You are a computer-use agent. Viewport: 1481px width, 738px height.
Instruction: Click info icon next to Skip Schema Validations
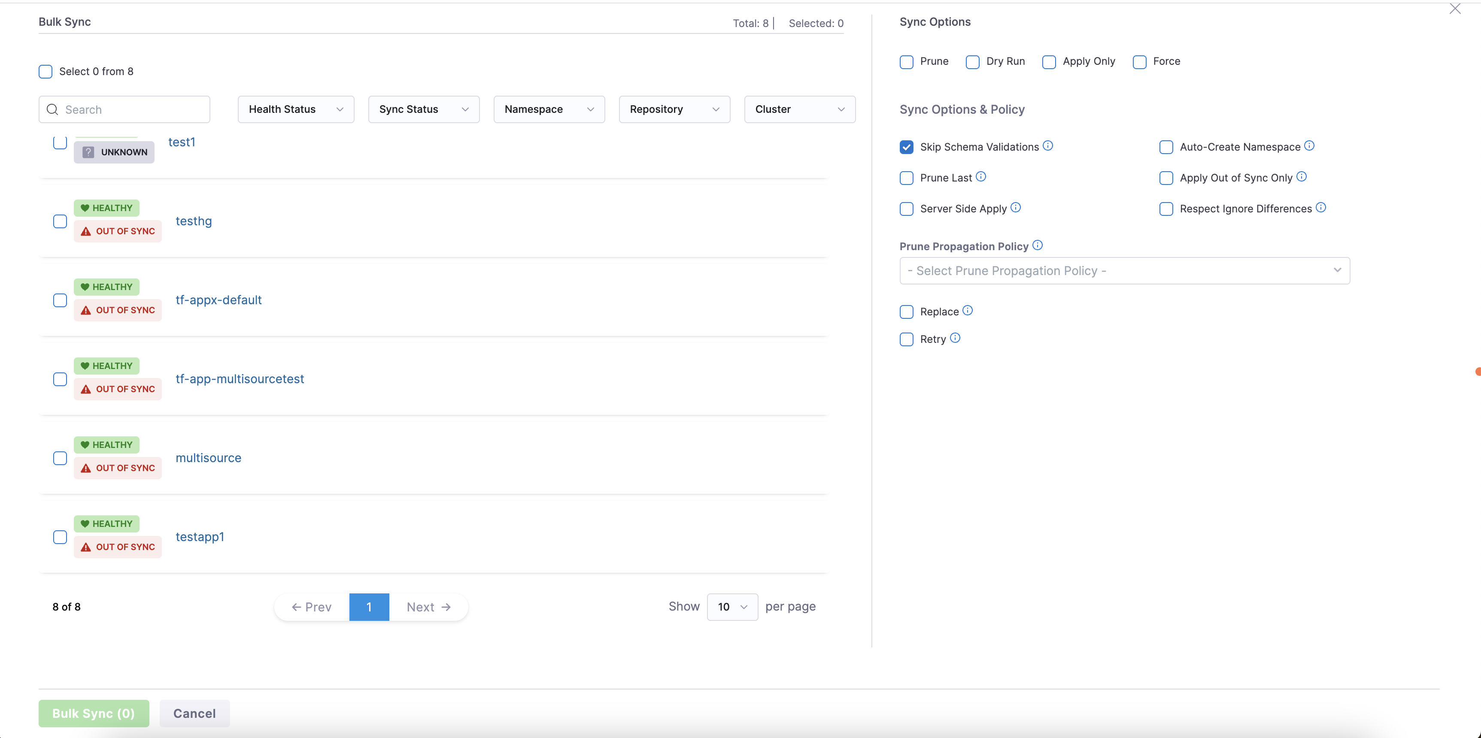click(1048, 146)
